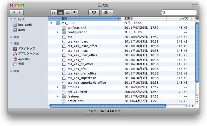Open 書類 documents in the sidebar
Image resolution: width=207 pixels, height=126 pixels.
tap(18, 63)
